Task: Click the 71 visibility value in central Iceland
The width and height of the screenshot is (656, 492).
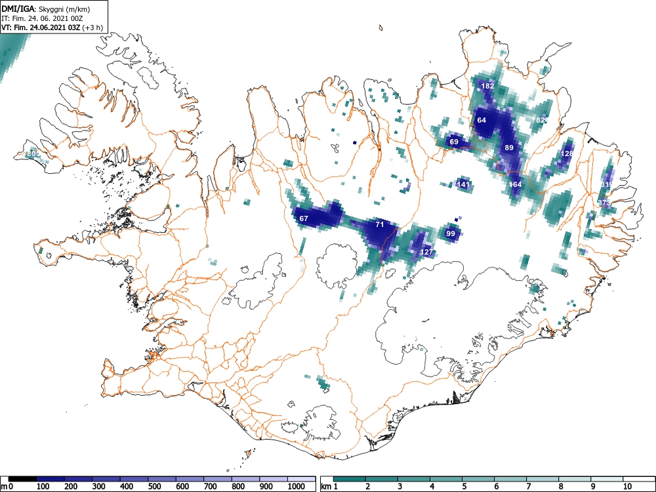Action: pyautogui.click(x=379, y=224)
